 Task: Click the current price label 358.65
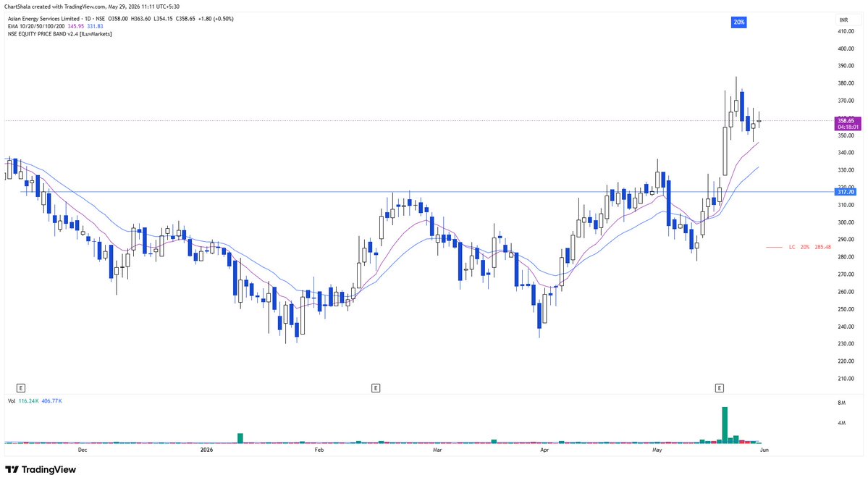click(x=847, y=120)
